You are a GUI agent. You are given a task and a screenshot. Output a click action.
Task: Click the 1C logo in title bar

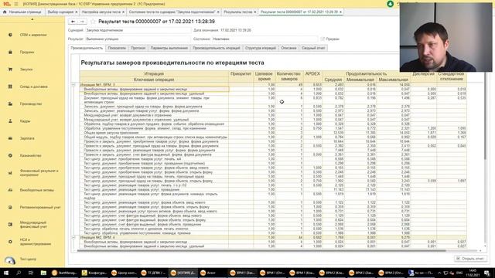pyautogui.click(x=6, y=4)
